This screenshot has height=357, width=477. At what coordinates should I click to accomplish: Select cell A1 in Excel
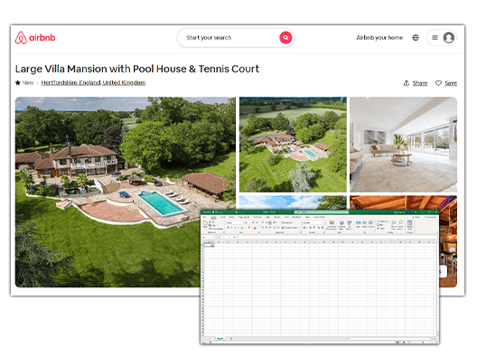pyautogui.click(x=209, y=245)
